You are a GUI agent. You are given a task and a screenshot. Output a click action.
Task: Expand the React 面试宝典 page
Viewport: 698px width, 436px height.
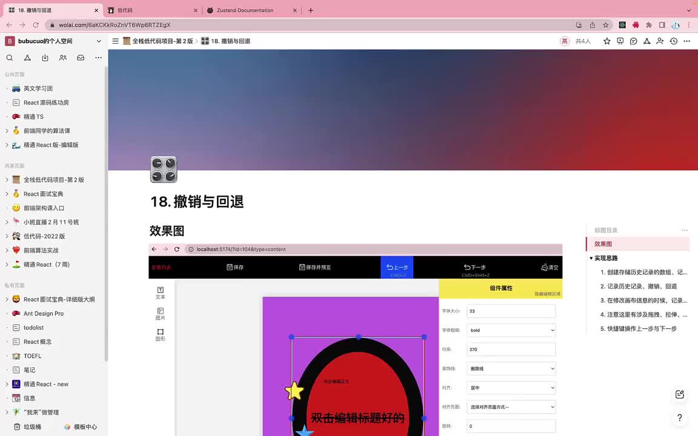(7, 194)
